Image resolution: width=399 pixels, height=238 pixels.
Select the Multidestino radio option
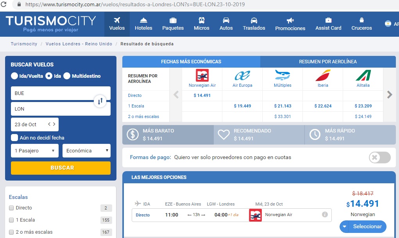pos(67,76)
